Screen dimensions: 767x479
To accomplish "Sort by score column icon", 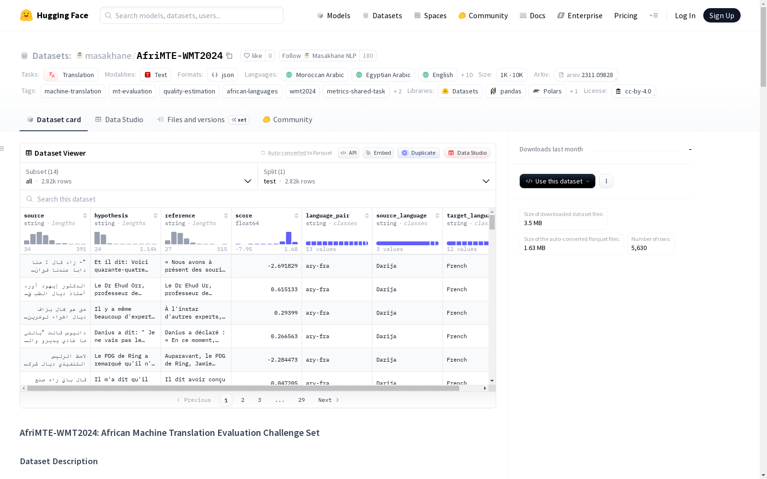I will pyautogui.click(x=296, y=216).
